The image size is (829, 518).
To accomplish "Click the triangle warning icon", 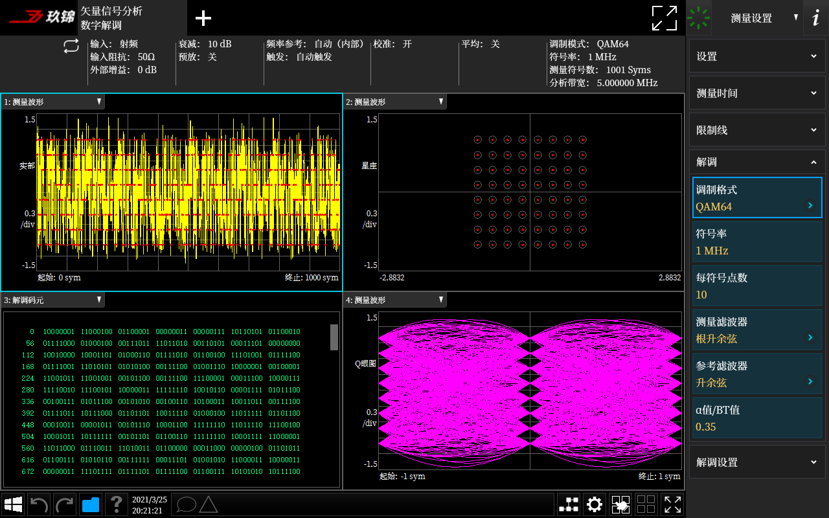I will (208, 504).
